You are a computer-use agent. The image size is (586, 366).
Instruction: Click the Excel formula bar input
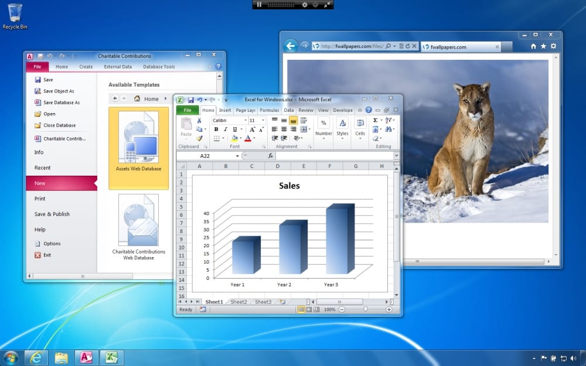click(x=335, y=156)
